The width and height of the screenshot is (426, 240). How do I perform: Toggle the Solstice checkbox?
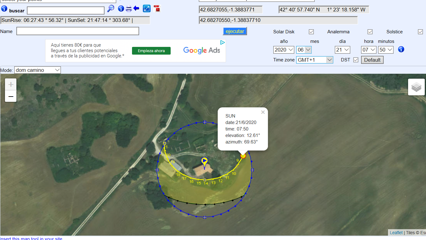(420, 32)
